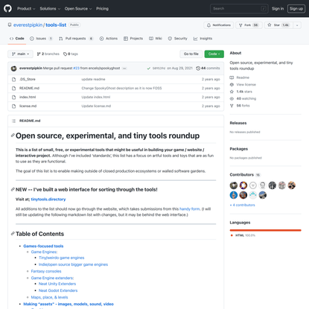Open the index.html file
Viewport: 309px width, 309px height.
point(28,97)
